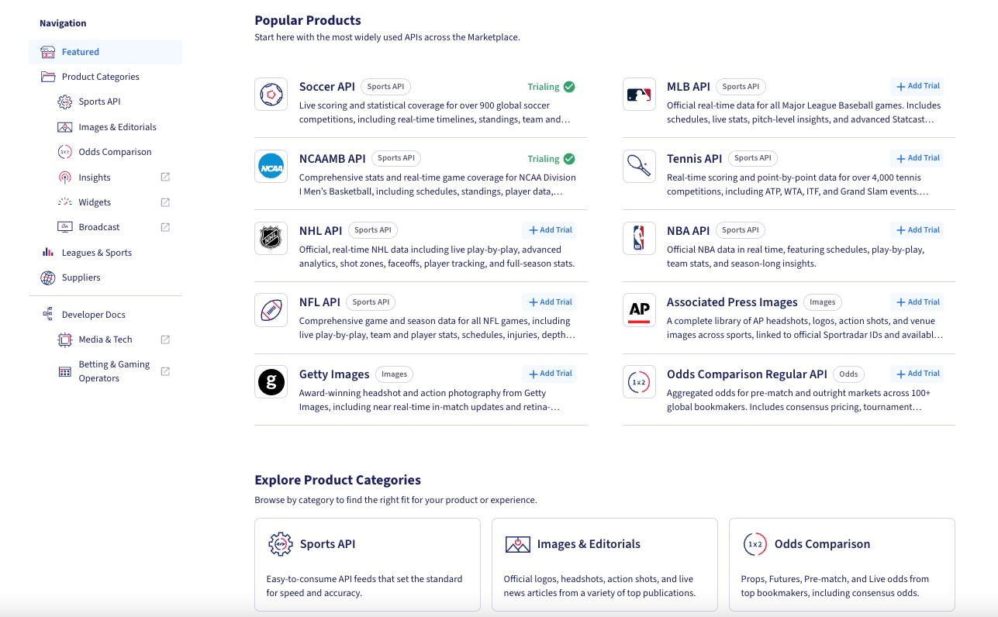998x617 pixels.
Task: Go to Sports API in sidebar
Action: click(x=99, y=102)
